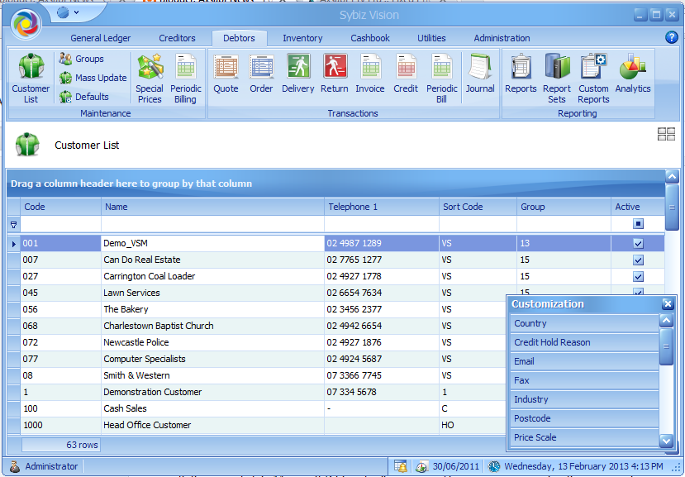Select the Postcode field in Customization

(x=584, y=418)
